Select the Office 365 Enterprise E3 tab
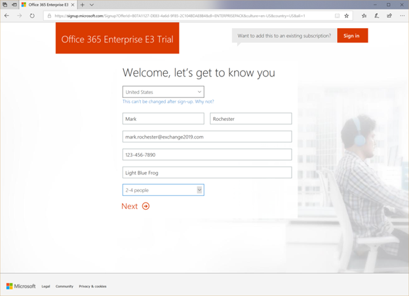 click(49, 5)
